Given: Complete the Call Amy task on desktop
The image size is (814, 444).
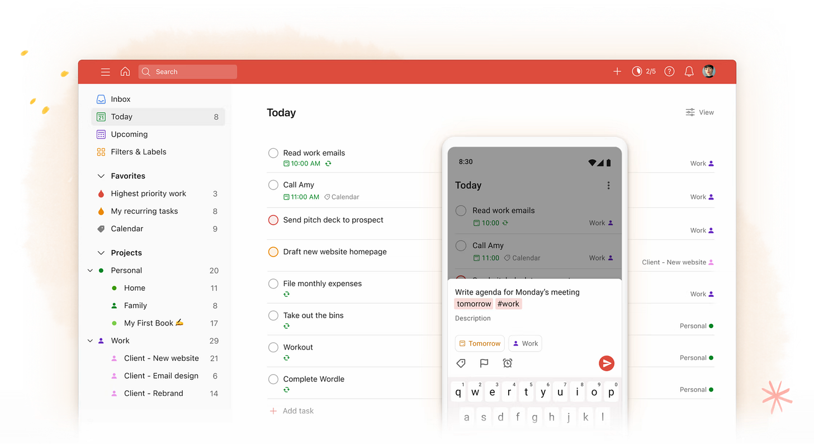Looking at the screenshot, I should 273,185.
